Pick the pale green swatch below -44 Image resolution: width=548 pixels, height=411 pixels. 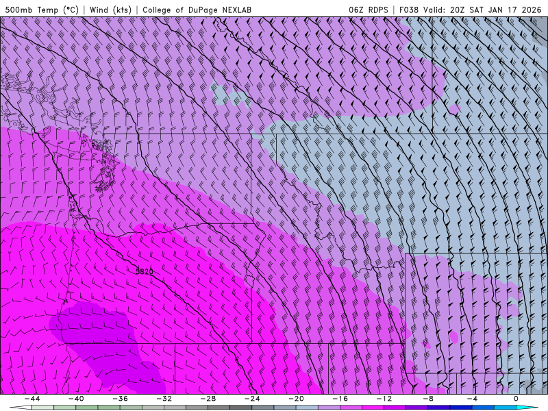(x=42, y=408)
